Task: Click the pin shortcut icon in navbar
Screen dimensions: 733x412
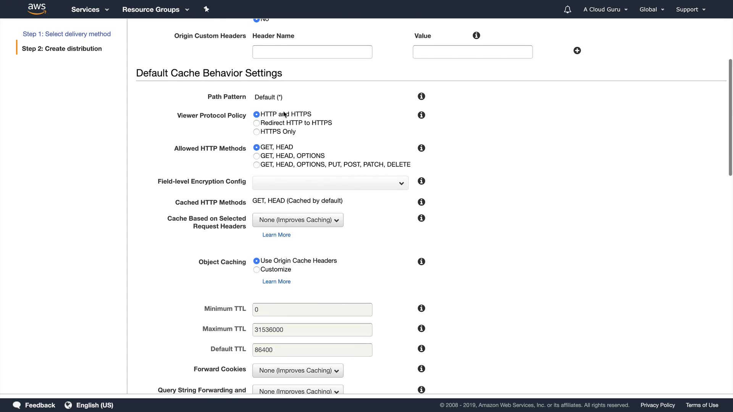Action: 206,9
